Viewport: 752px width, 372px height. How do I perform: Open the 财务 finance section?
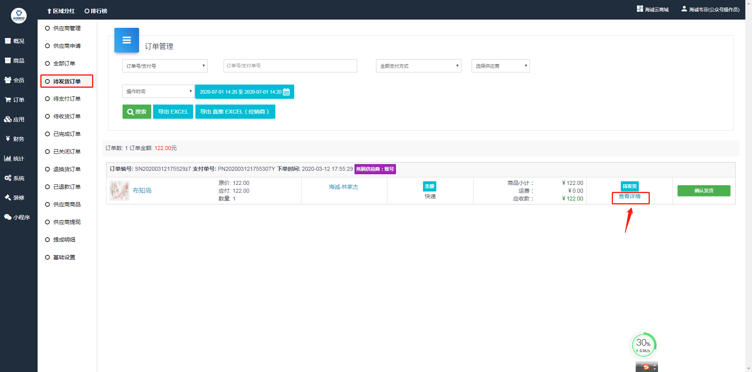point(14,139)
